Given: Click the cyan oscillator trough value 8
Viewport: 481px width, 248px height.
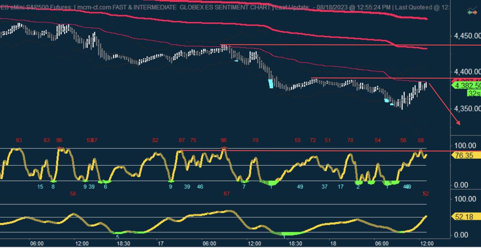Looking at the screenshot, I should [53, 186].
